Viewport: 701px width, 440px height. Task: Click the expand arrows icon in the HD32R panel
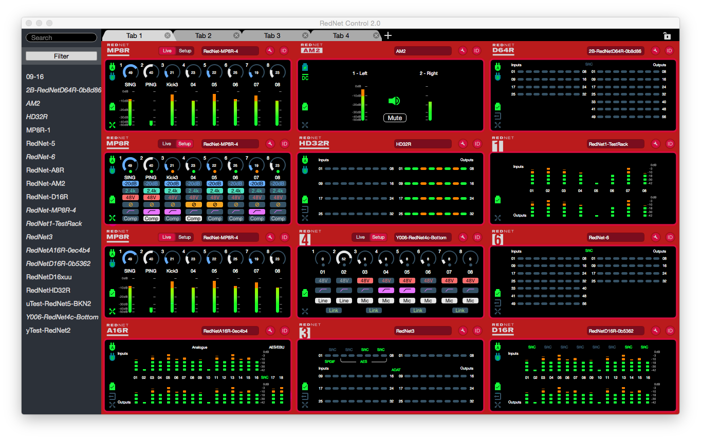305,218
